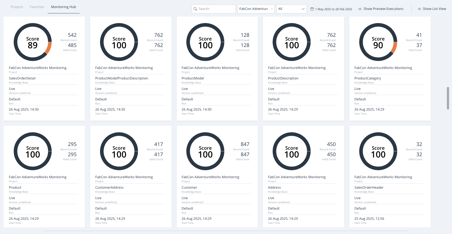
Task: Click the search magnifier icon
Action: (195, 9)
